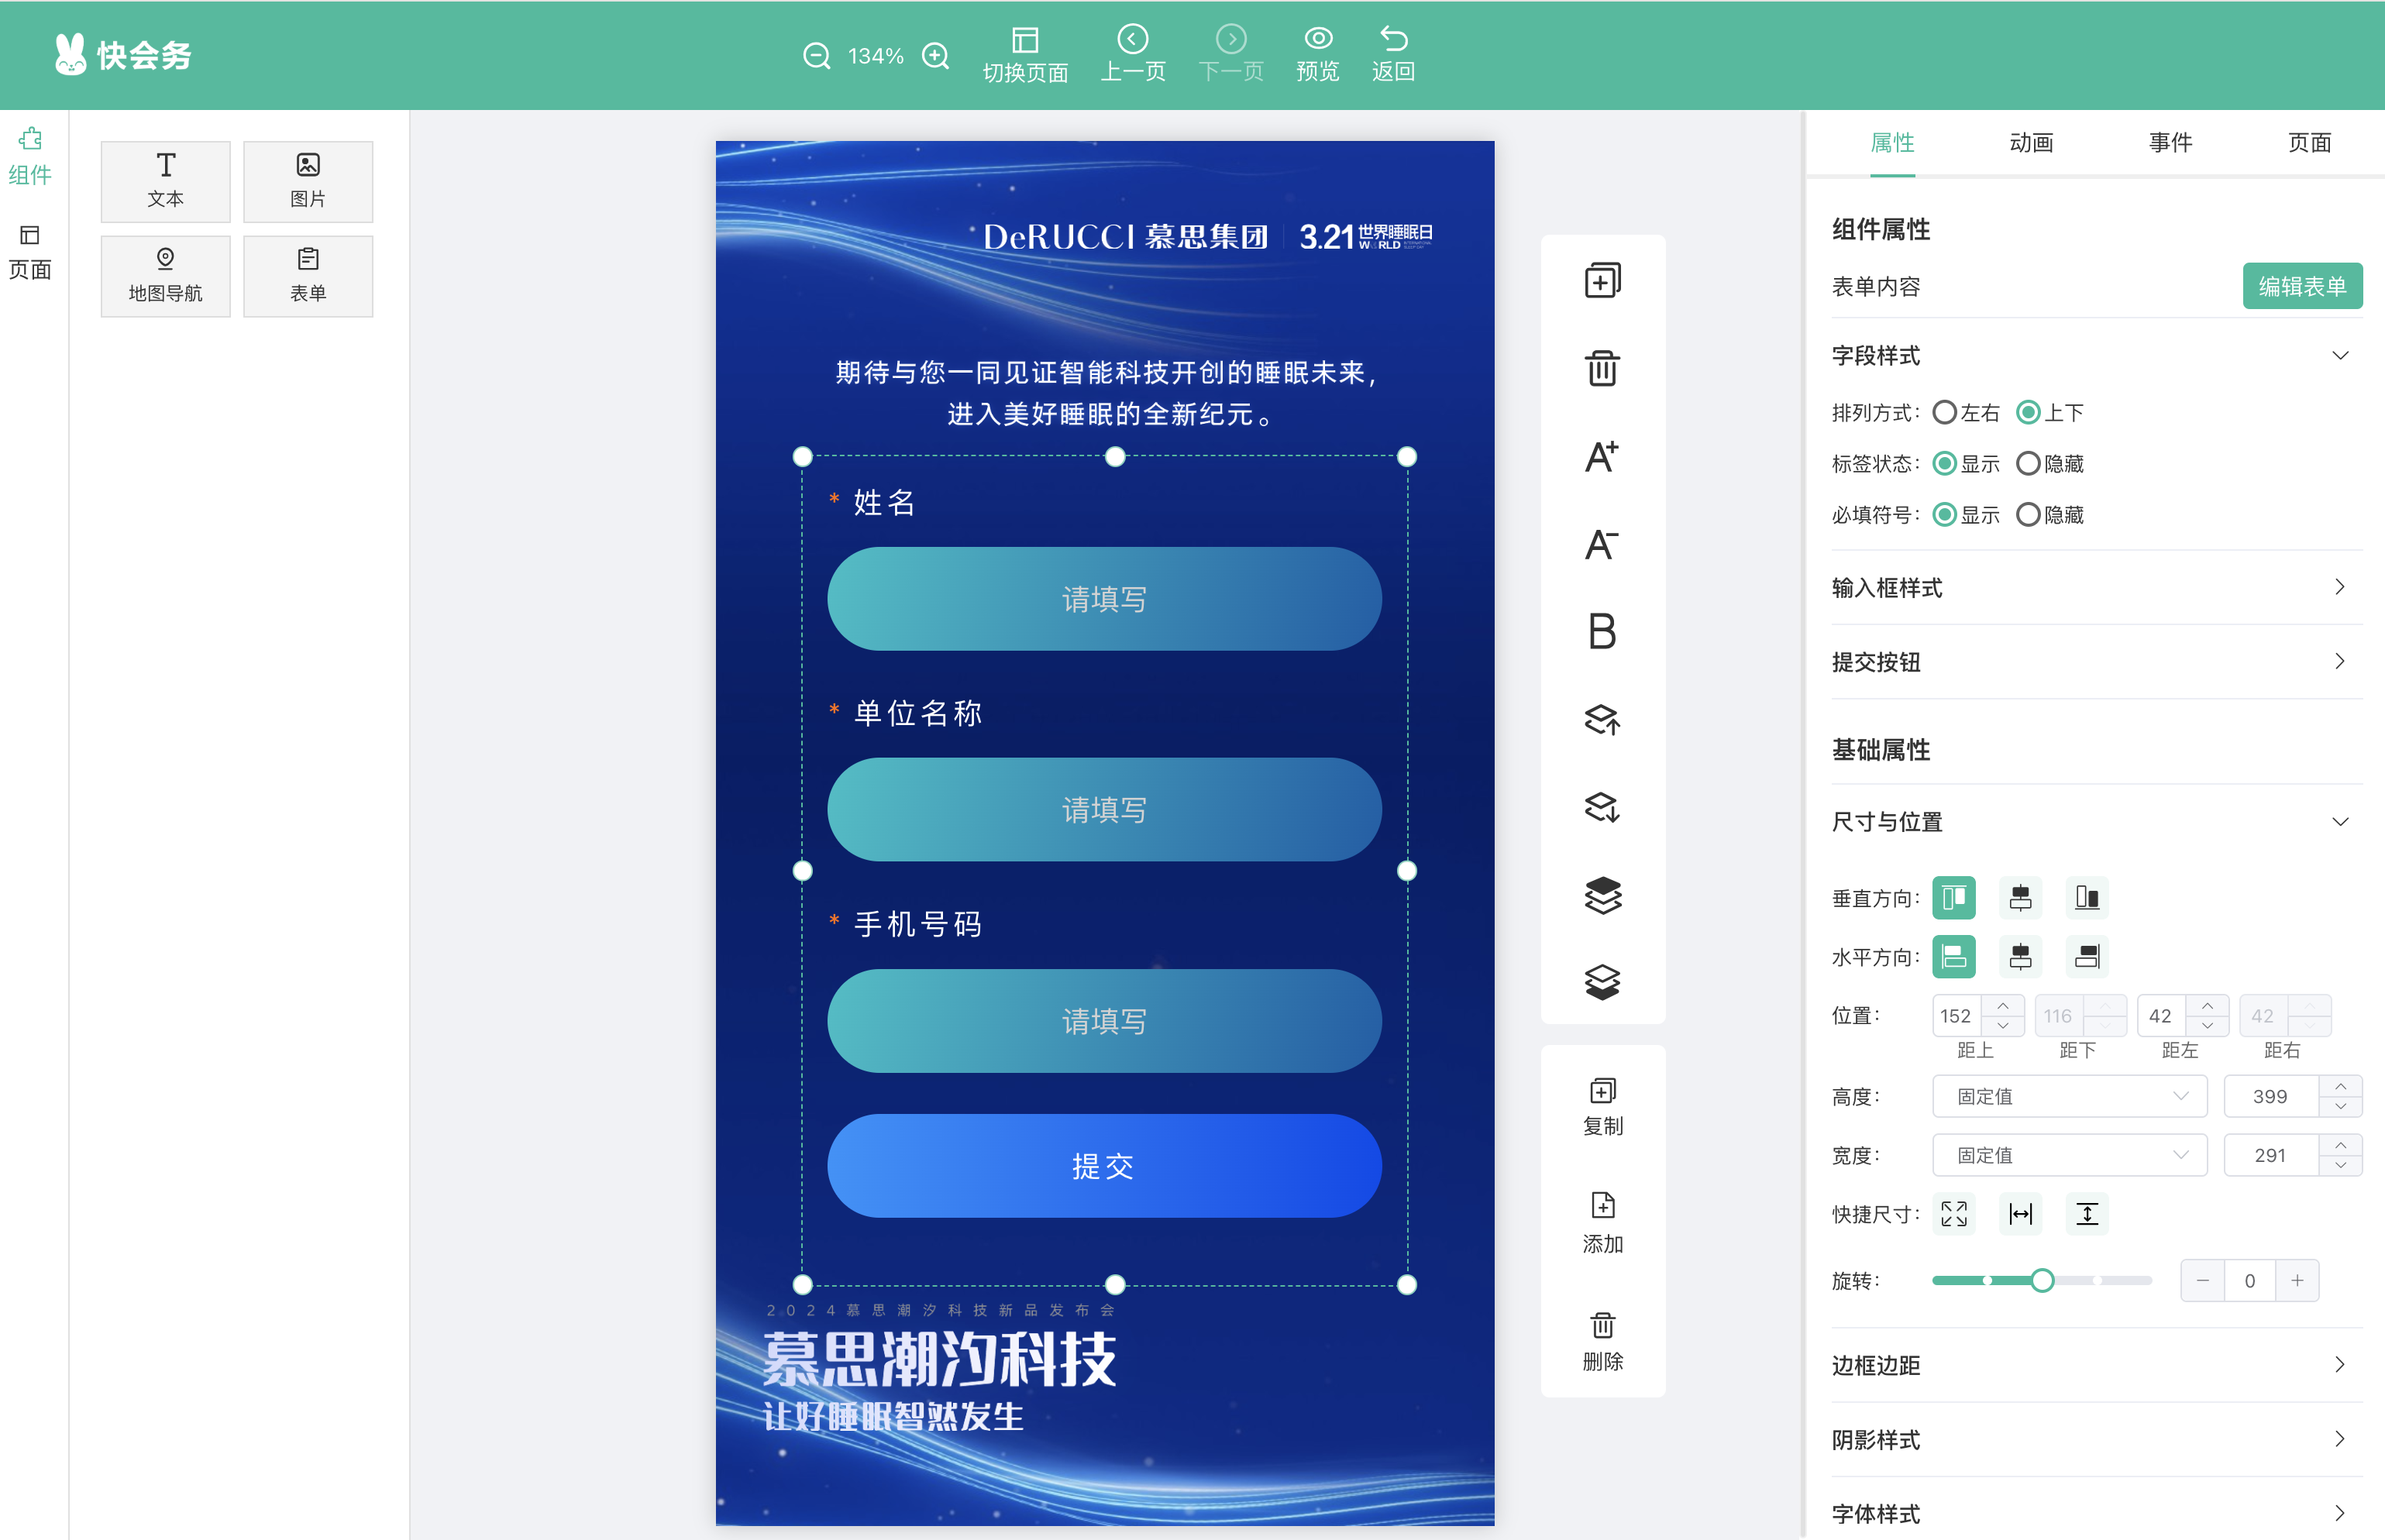The width and height of the screenshot is (2385, 1540).
Task: Select 左右 layout radio
Action: pyautogui.click(x=1944, y=412)
